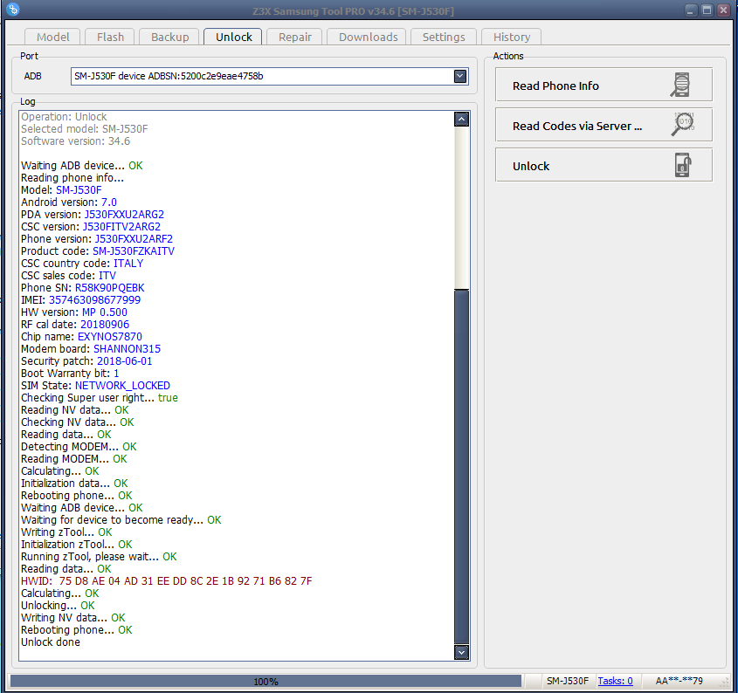Click the log scrollbar down arrow
Viewport: 738px width, 693px height.
coord(461,652)
